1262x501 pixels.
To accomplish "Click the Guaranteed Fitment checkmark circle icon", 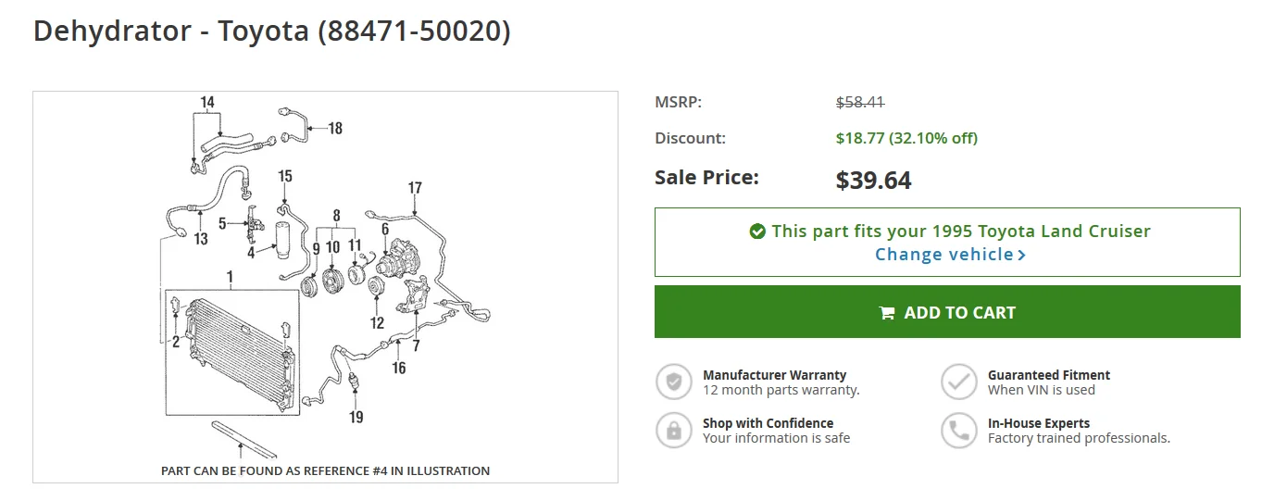I will tap(959, 382).
